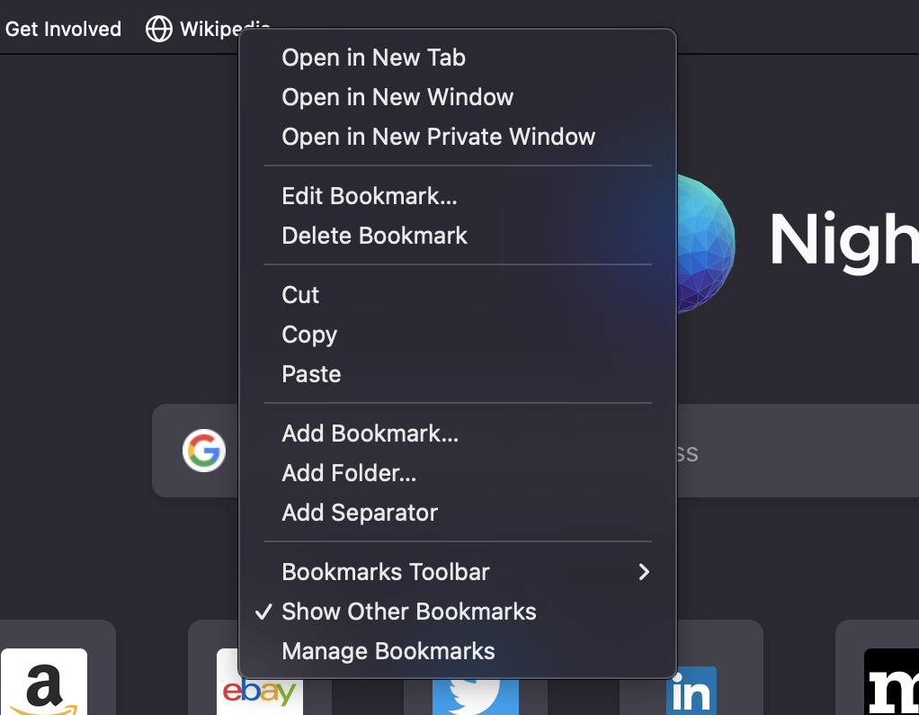Select Open in New Private Window
Screen dimensions: 919x715
pos(438,137)
